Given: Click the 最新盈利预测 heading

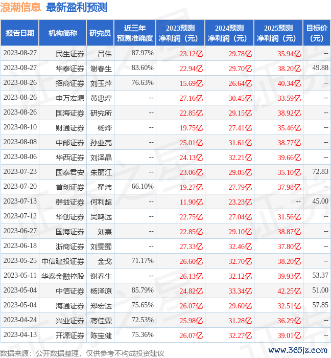Looking at the screenshot, I should point(77,7).
